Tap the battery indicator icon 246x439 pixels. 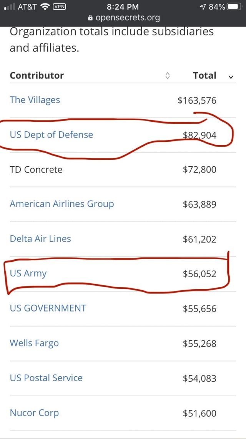click(234, 6)
